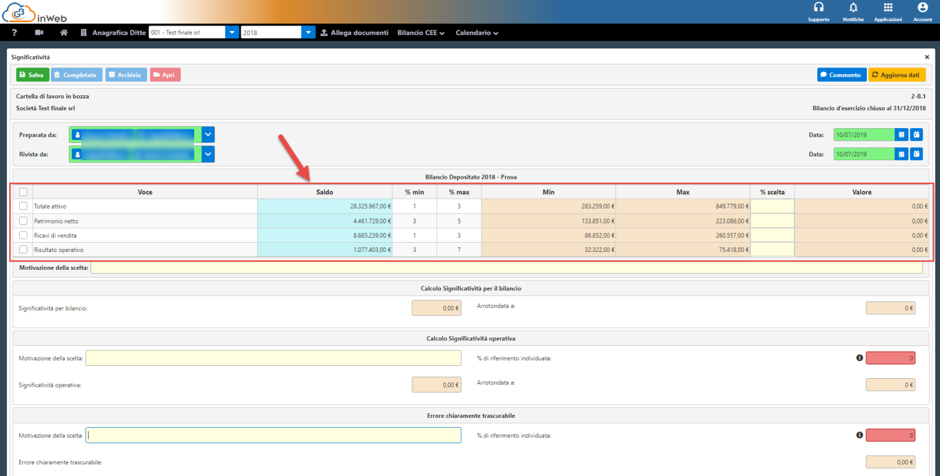Check the Totale attivo row checkbox

click(x=24, y=206)
